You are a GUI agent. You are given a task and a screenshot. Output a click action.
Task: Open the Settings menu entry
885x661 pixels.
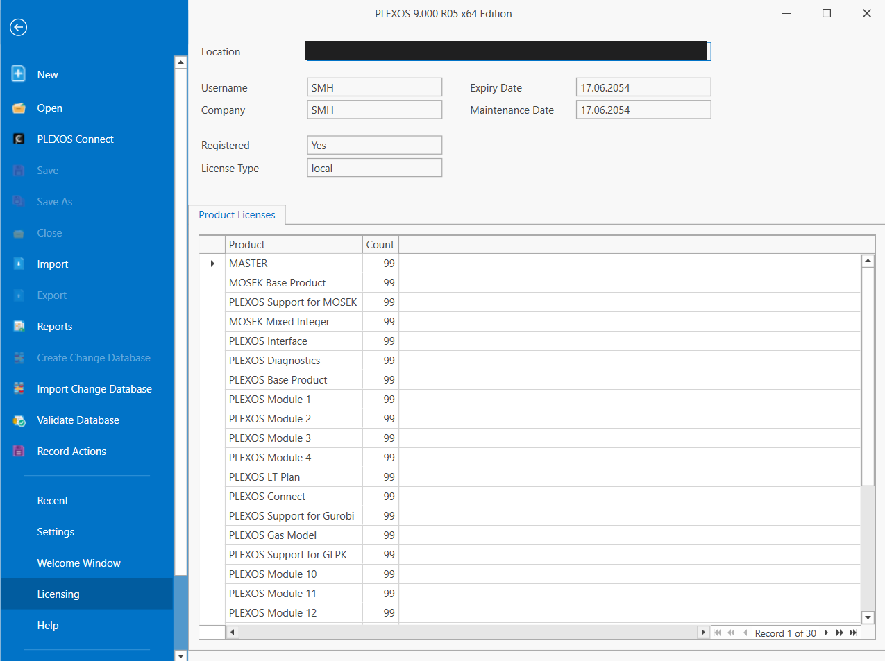click(x=56, y=531)
